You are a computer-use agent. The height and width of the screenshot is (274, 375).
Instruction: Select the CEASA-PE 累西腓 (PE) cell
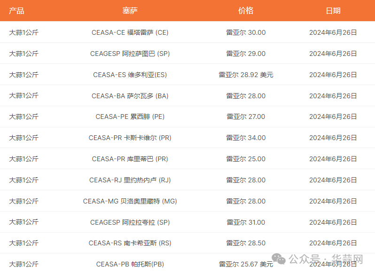point(130,117)
